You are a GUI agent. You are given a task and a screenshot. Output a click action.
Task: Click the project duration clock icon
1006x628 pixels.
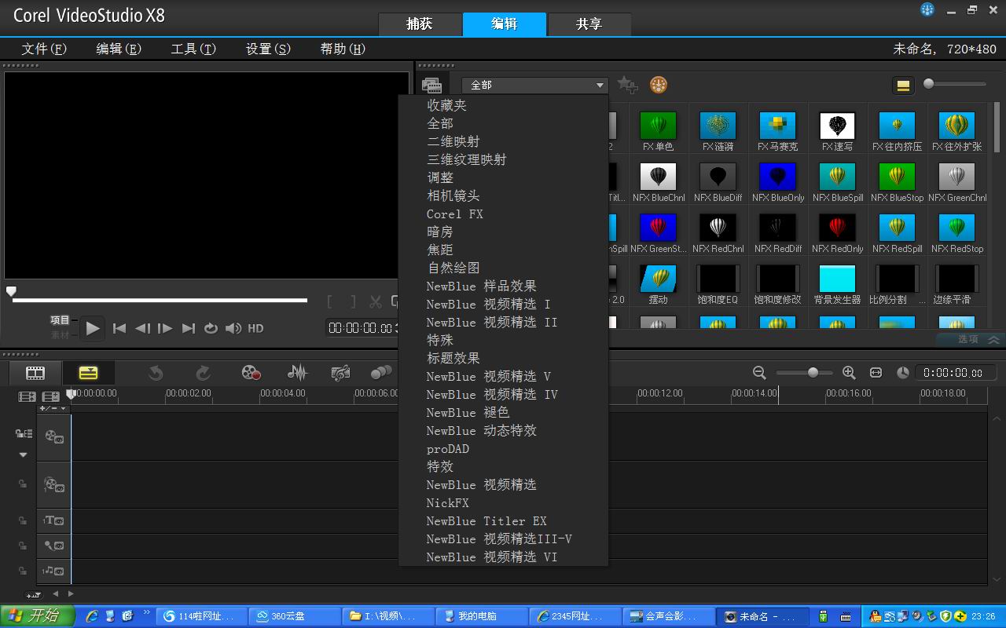pos(903,373)
